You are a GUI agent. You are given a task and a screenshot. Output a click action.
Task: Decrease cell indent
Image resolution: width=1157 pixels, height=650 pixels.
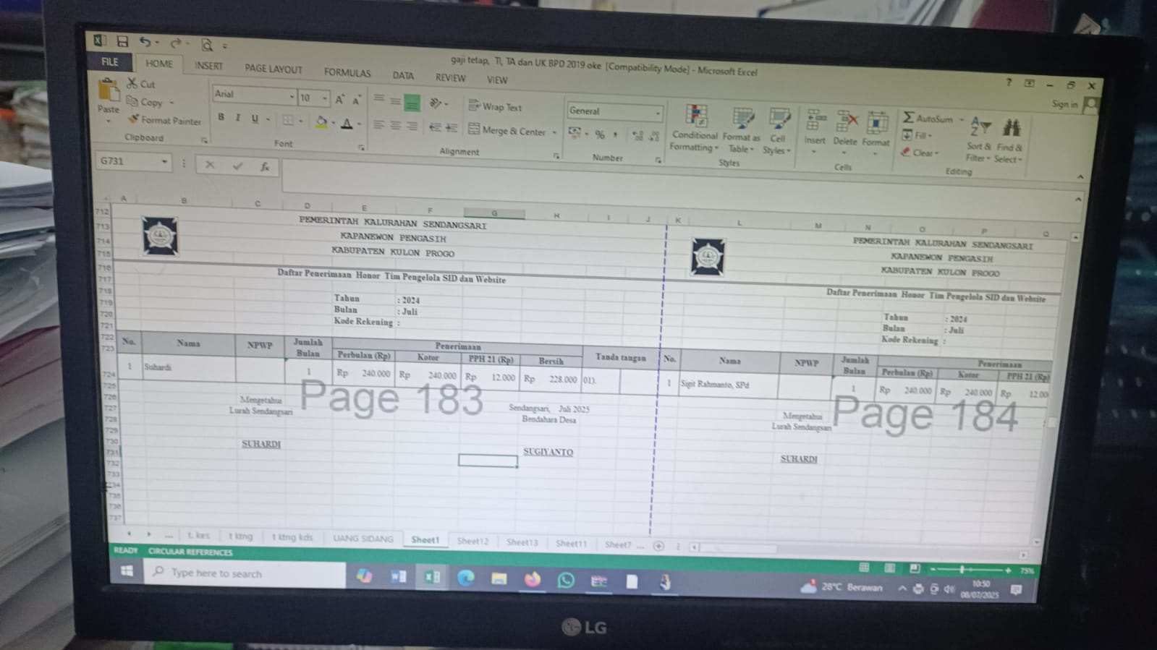coord(435,127)
